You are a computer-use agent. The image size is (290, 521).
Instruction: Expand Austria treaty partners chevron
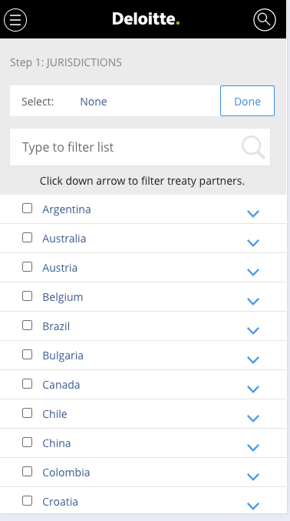(253, 272)
